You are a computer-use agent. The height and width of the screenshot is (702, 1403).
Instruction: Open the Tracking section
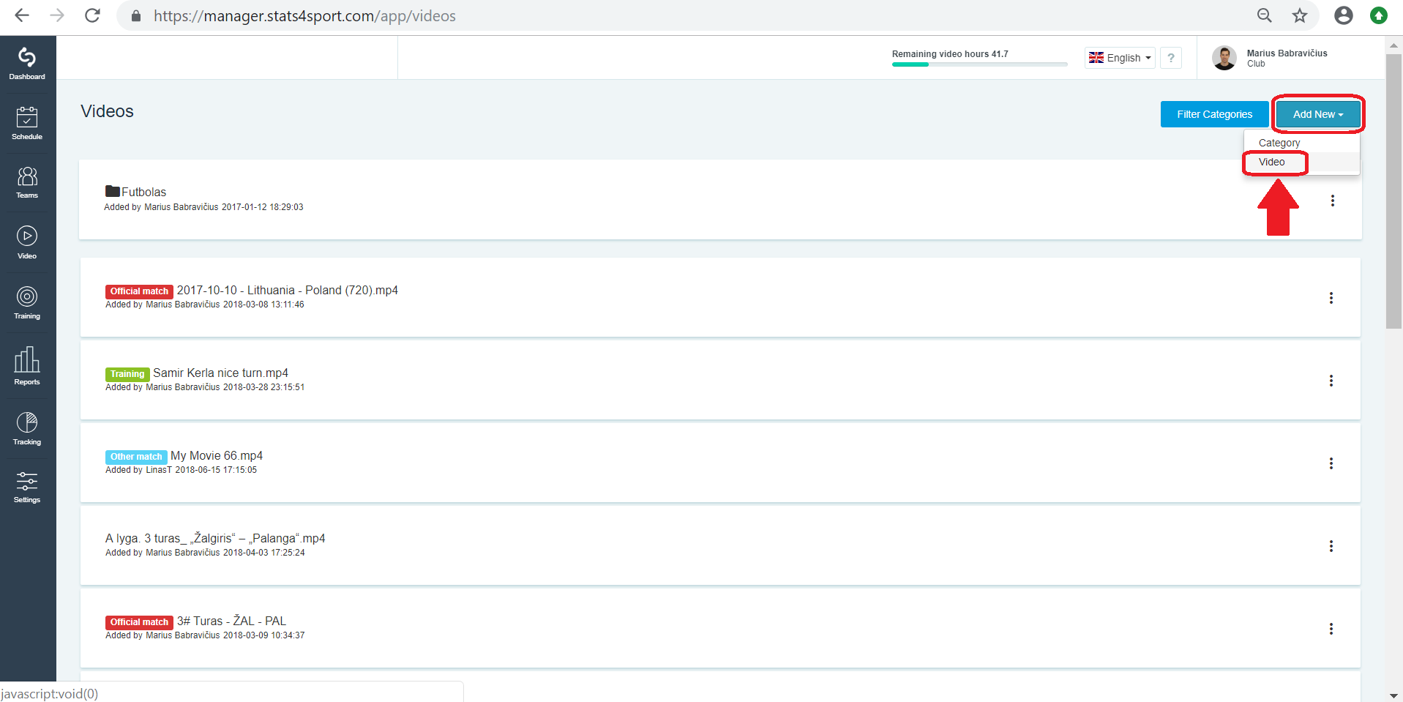27,428
